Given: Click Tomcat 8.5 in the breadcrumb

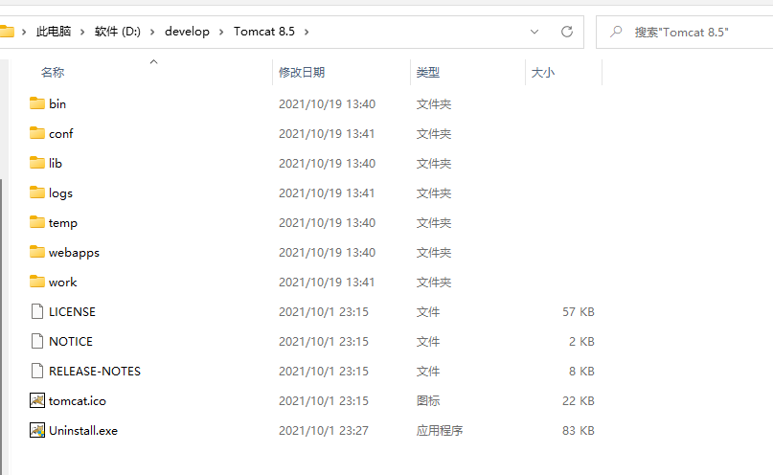Looking at the screenshot, I should (264, 32).
